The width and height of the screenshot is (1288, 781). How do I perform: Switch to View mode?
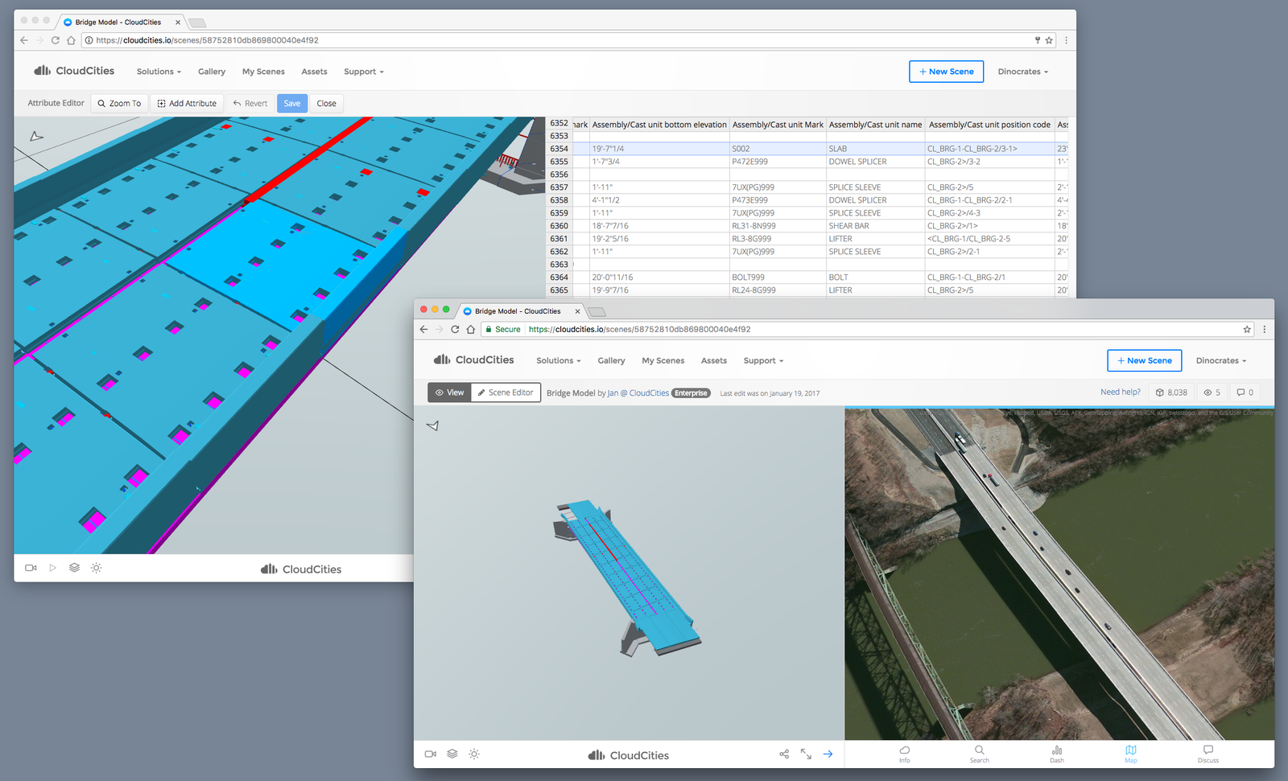click(x=450, y=393)
